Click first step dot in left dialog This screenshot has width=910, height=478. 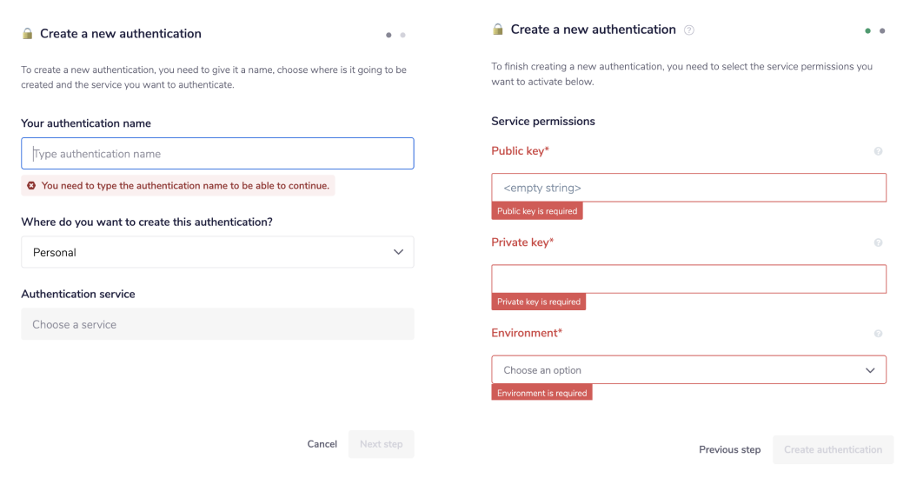pyautogui.click(x=389, y=36)
